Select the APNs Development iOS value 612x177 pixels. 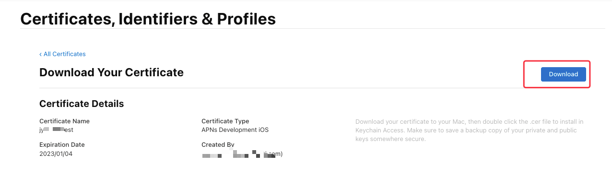pyautogui.click(x=235, y=130)
